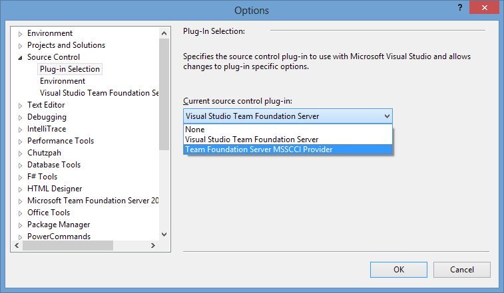Expand the Text Editor node

pos(20,106)
